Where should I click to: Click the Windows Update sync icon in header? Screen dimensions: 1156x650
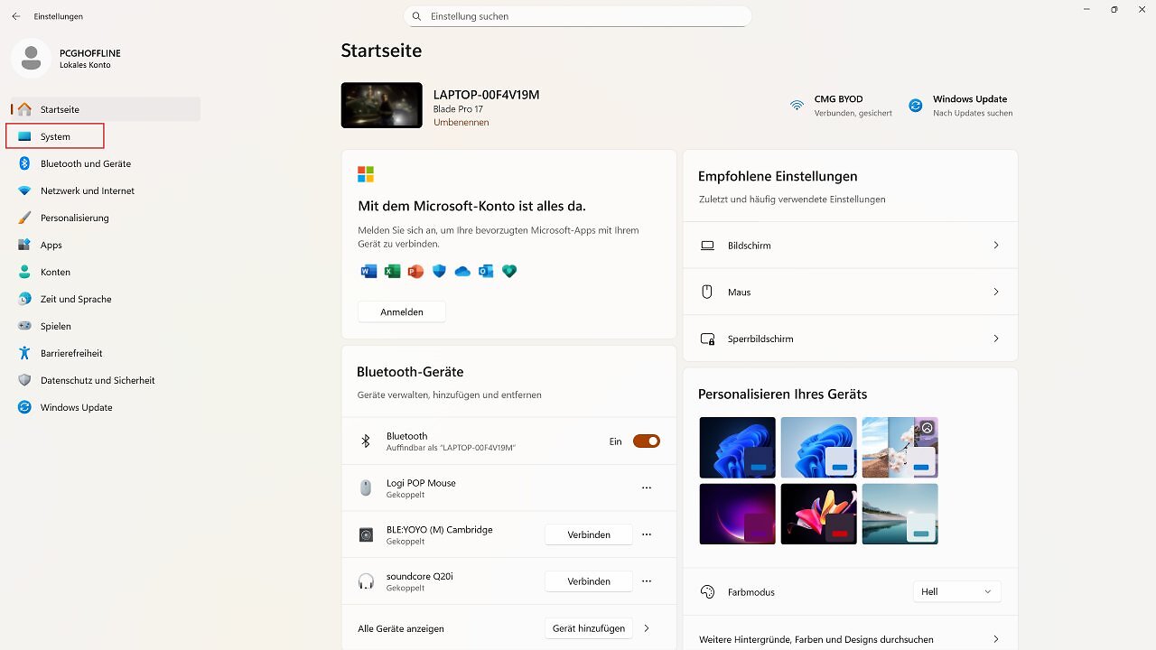(915, 106)
